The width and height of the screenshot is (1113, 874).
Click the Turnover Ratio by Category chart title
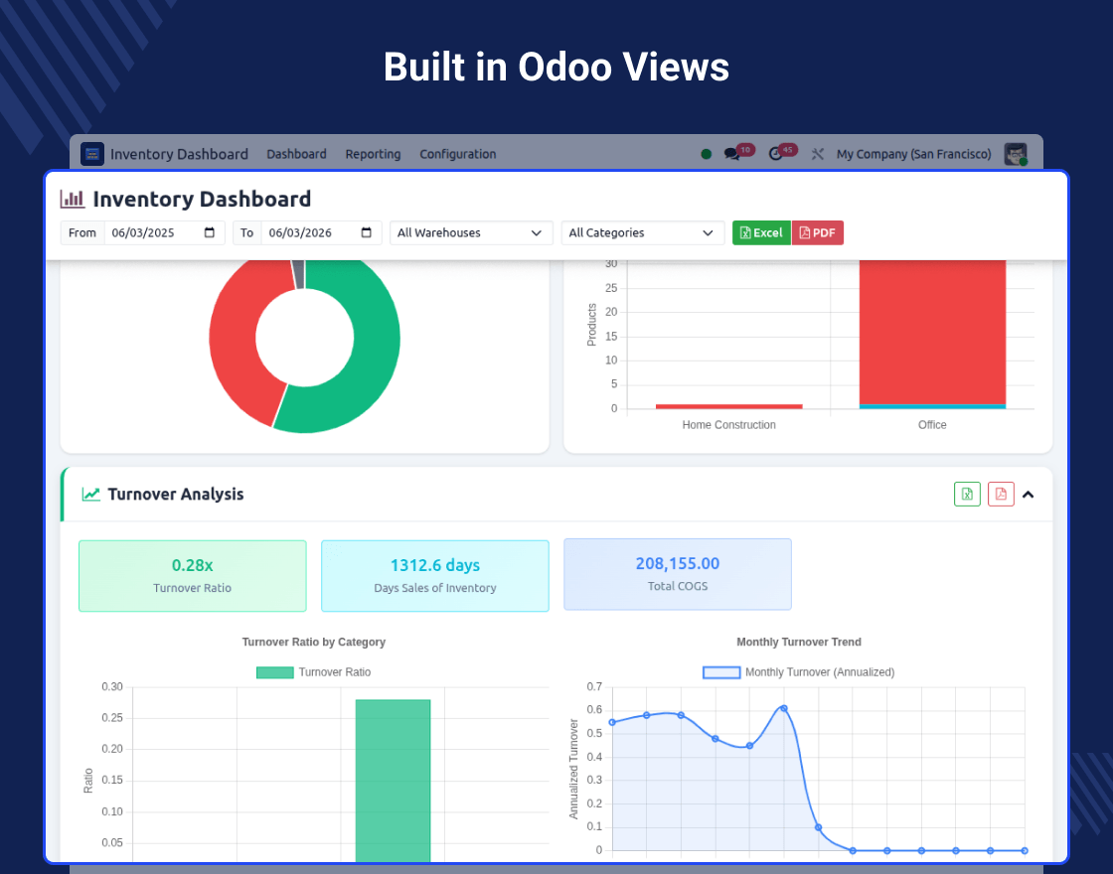coord(314,642)
